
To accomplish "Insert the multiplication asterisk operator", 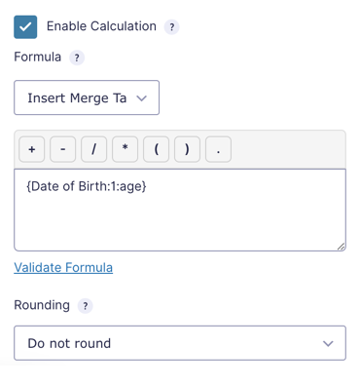I will point(125,149).
